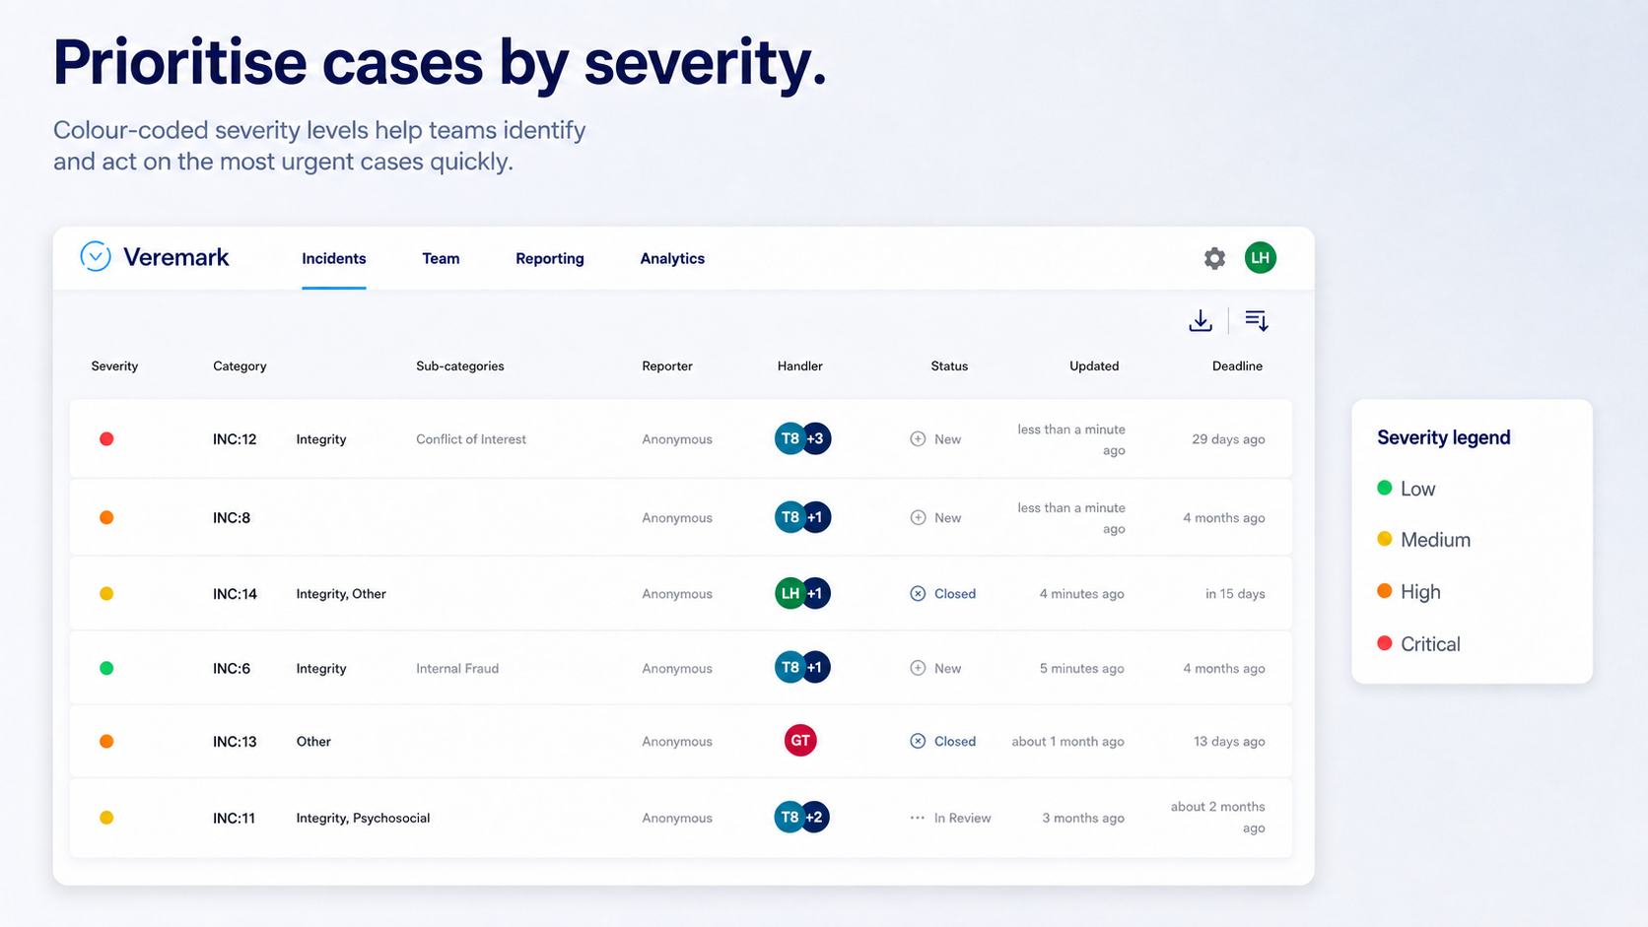Sort by the Category column header
Image resolution: width=1648 pixels, height=927 pixels.
tap(240, 365)
